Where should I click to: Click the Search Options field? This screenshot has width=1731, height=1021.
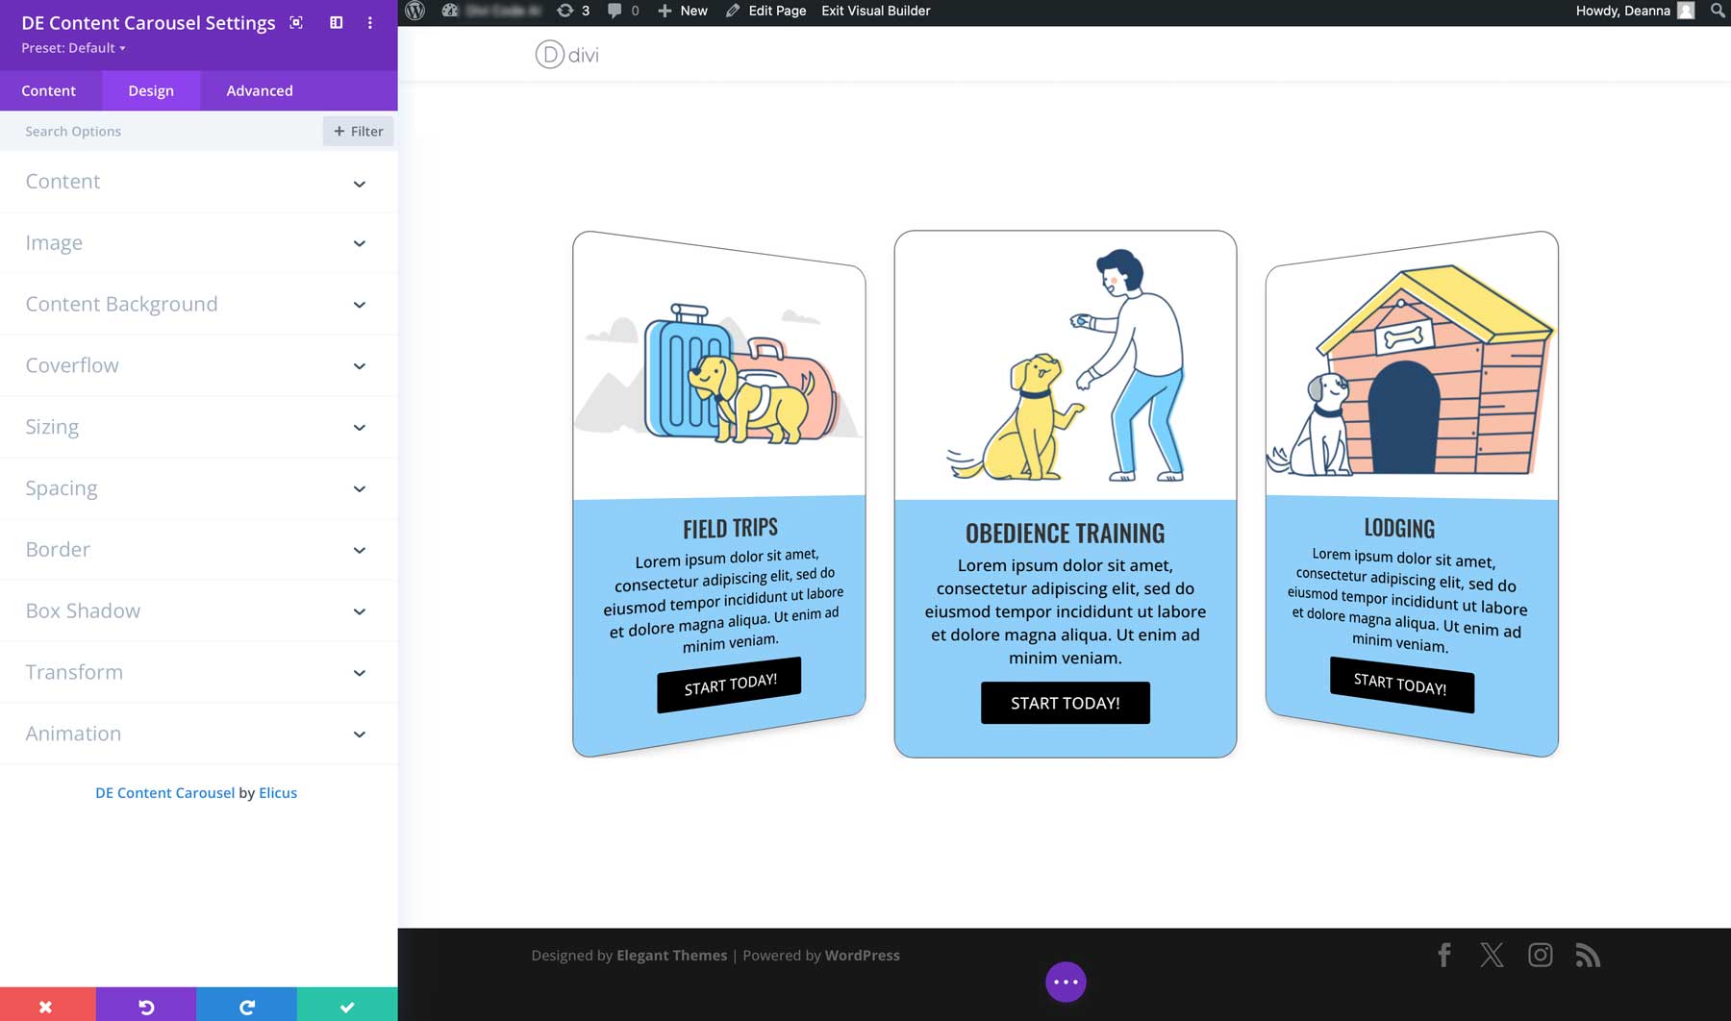click(x=163, y=131)
